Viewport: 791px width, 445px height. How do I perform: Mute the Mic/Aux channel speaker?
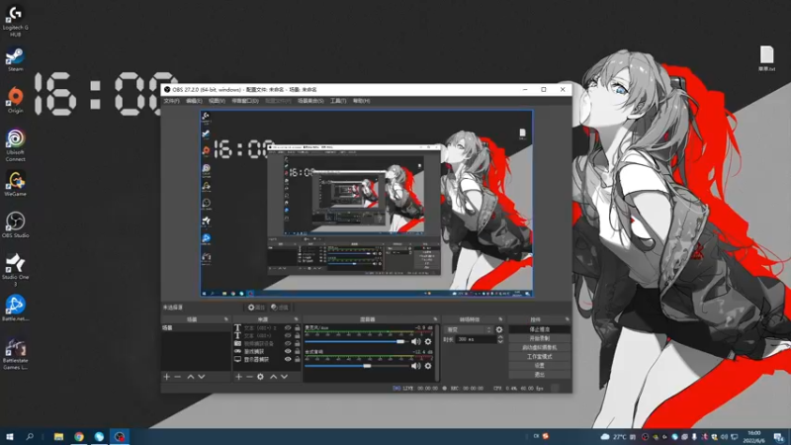point(415,341)
